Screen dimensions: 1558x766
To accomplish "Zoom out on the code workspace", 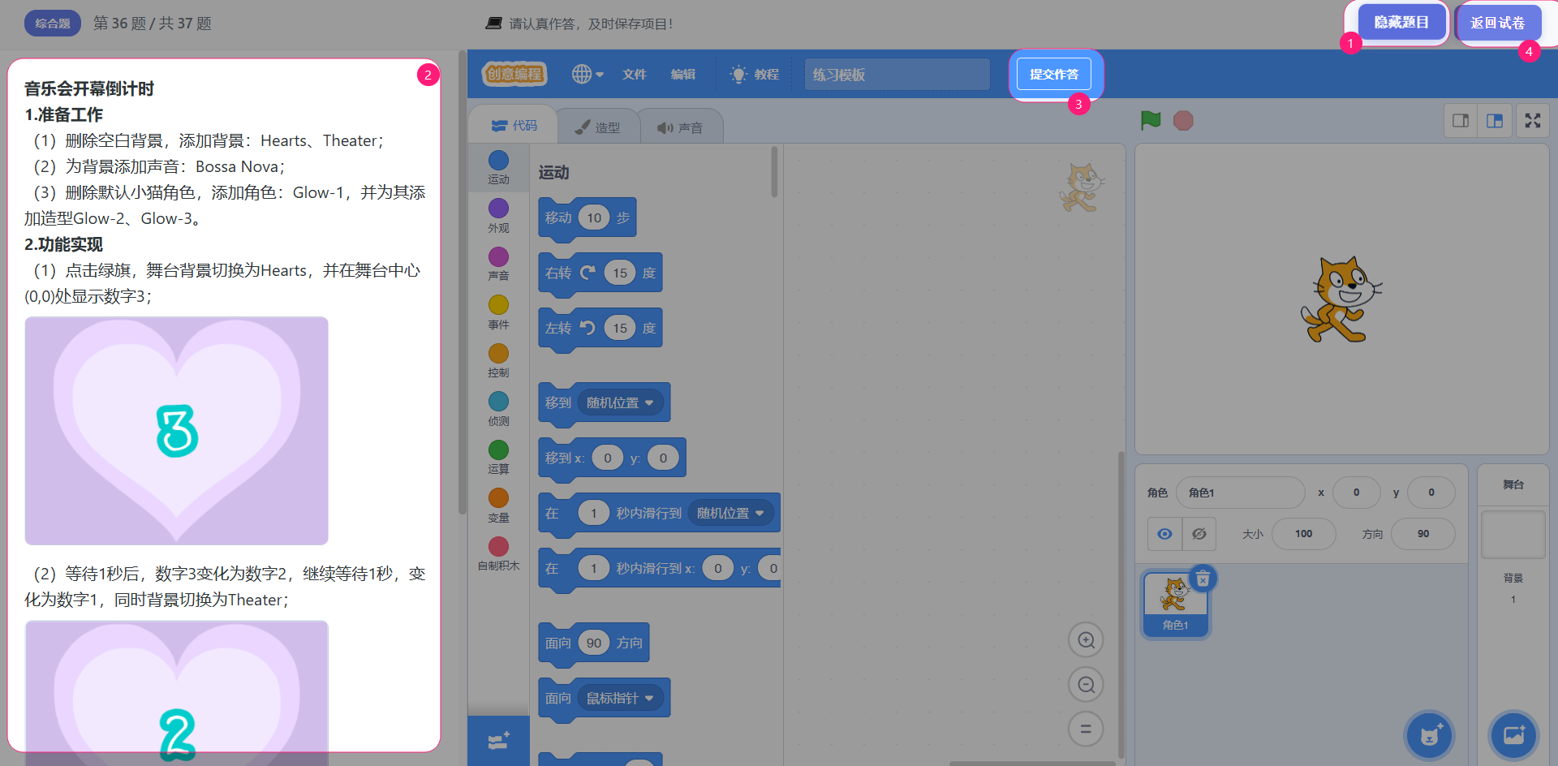I will pos(1086,685).
